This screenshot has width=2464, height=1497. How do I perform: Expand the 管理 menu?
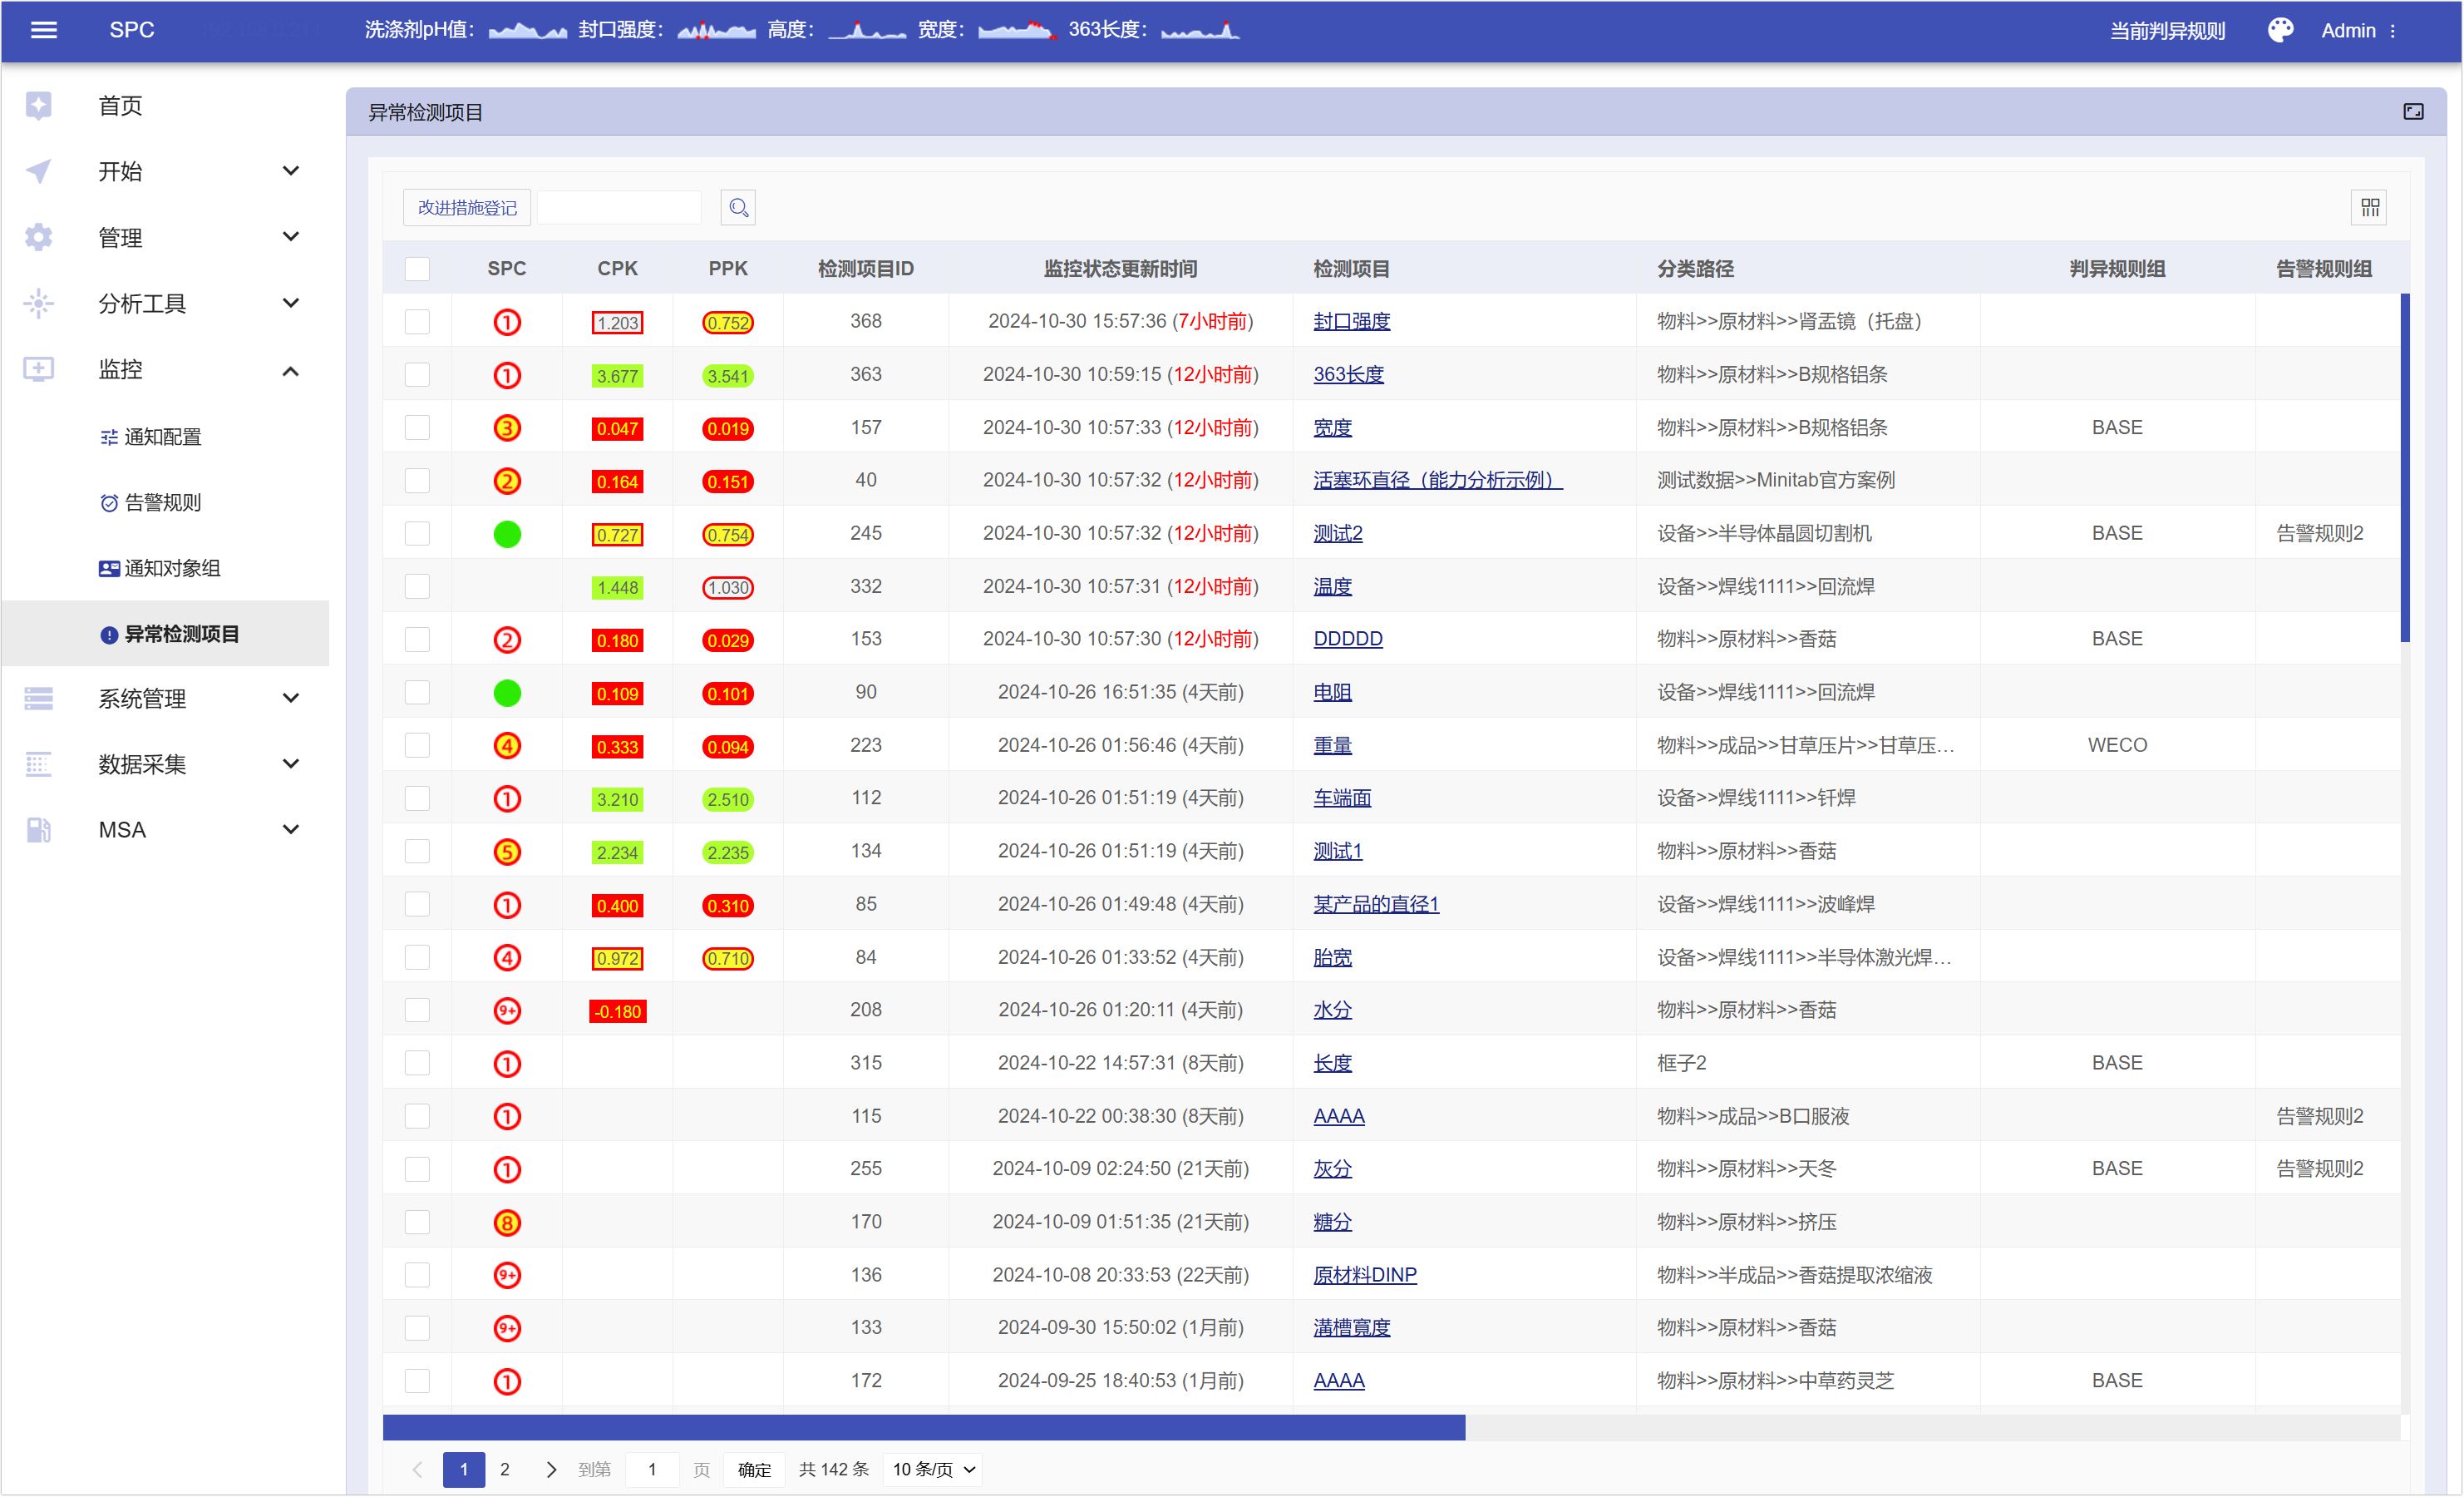click(166, 237)
